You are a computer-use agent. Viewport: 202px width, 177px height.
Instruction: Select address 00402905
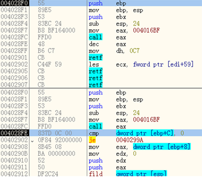(x=14, y=71)
